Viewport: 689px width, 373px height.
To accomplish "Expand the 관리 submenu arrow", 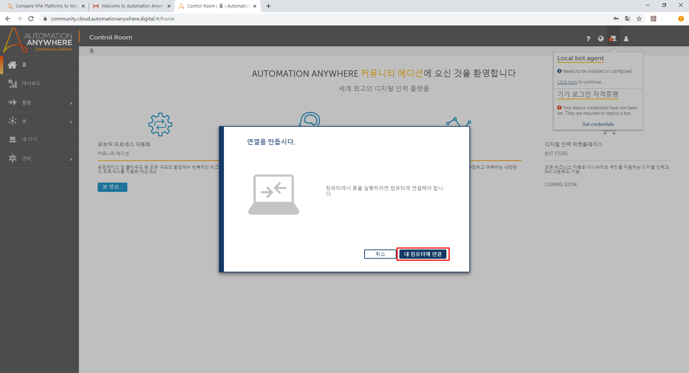I will coord(71,159).
